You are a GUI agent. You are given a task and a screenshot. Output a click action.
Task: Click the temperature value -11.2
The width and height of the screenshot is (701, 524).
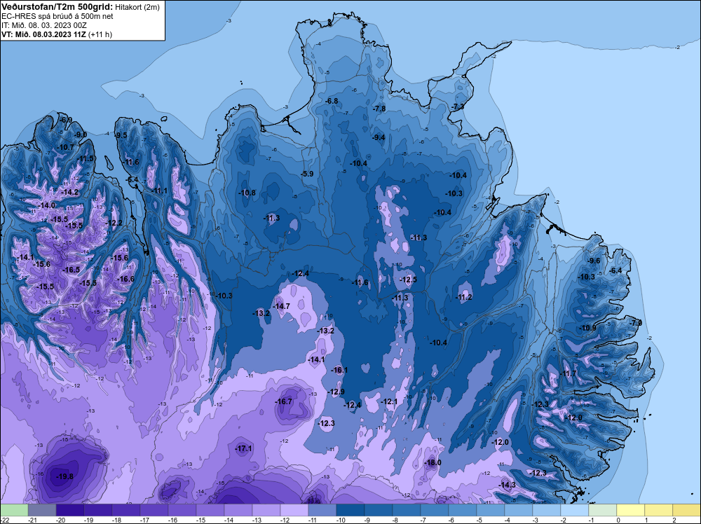463,298
